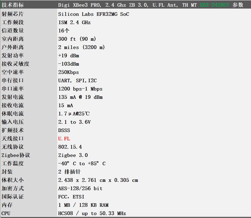Click the green XB3-24Z8UT model number
The height and width of the screenshot is (218, 251).
coord(215,5)
